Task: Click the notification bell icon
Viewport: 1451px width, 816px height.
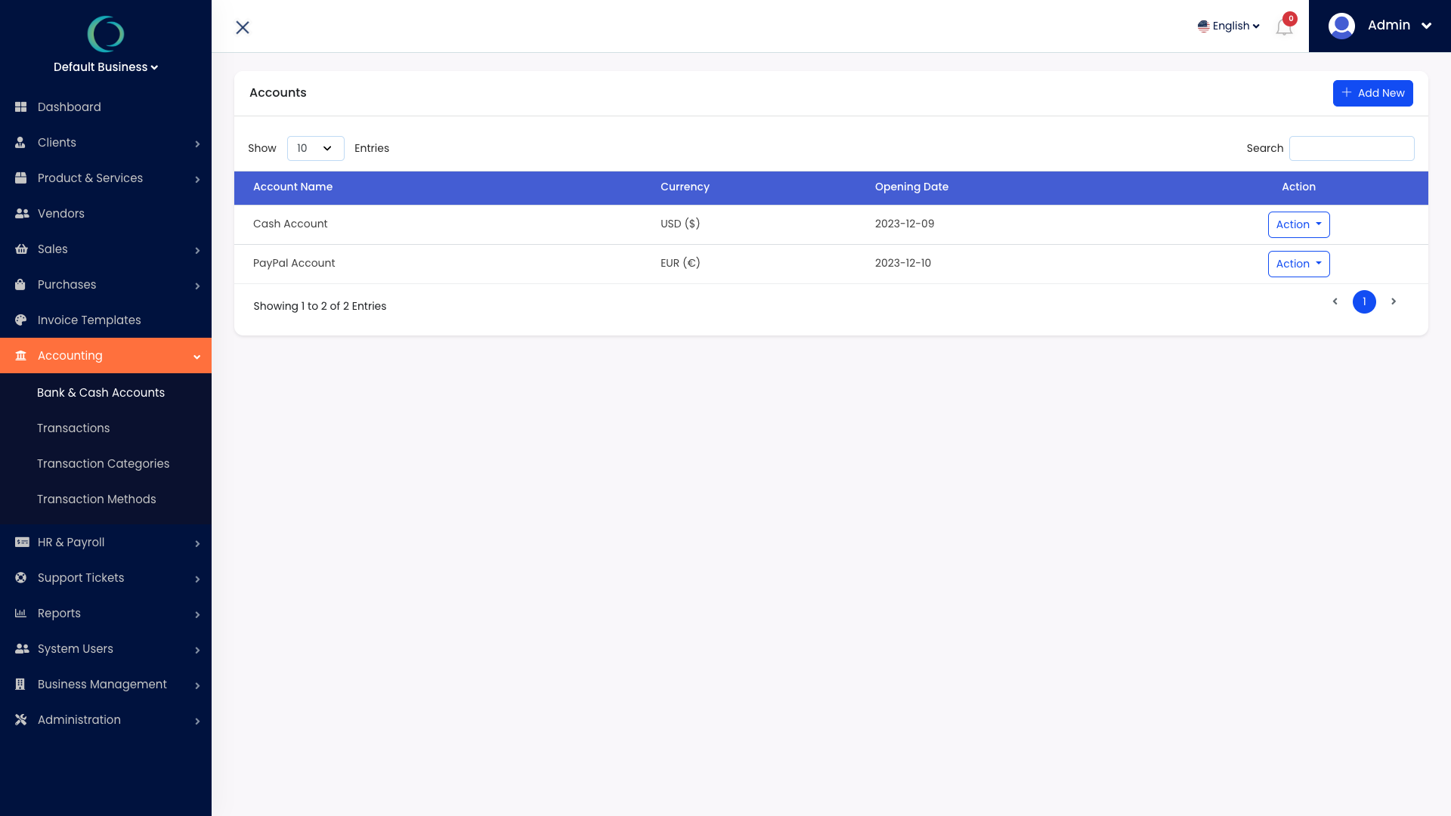Action: coord(1283,26)
